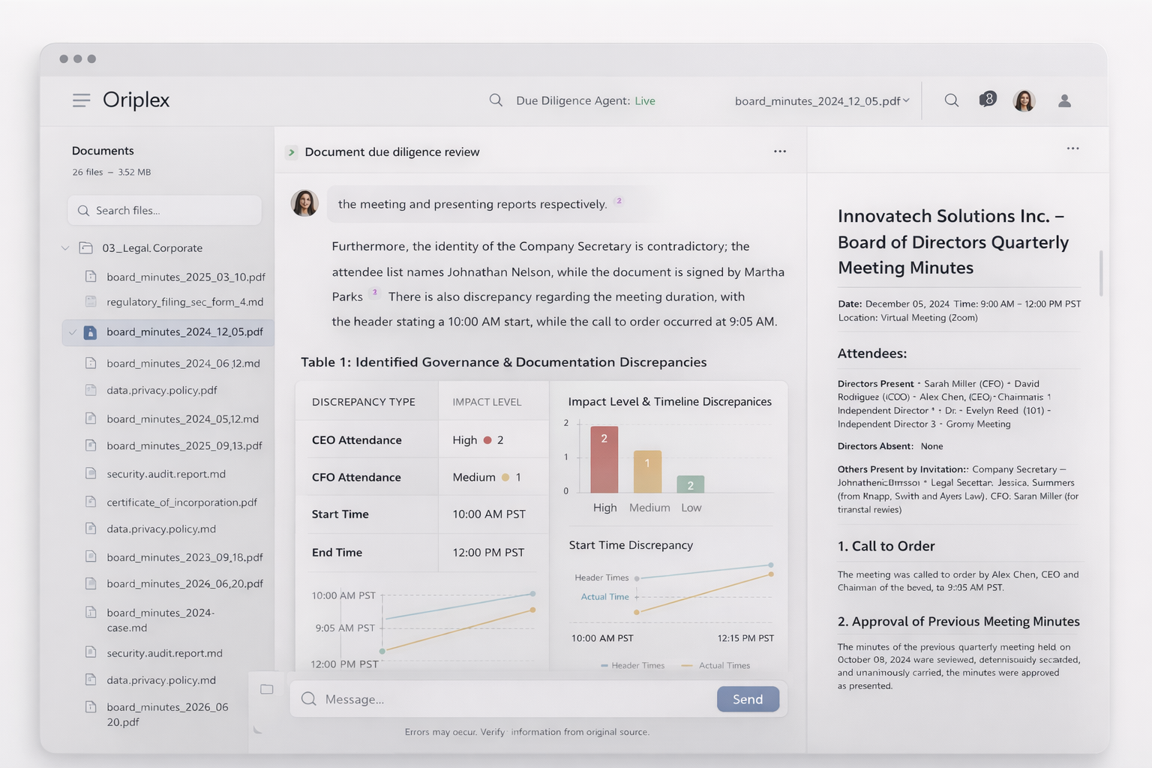Click the citation marker after Martha Parks
This screenshot has width=1152, height=768.
click(x=375, y=292)
